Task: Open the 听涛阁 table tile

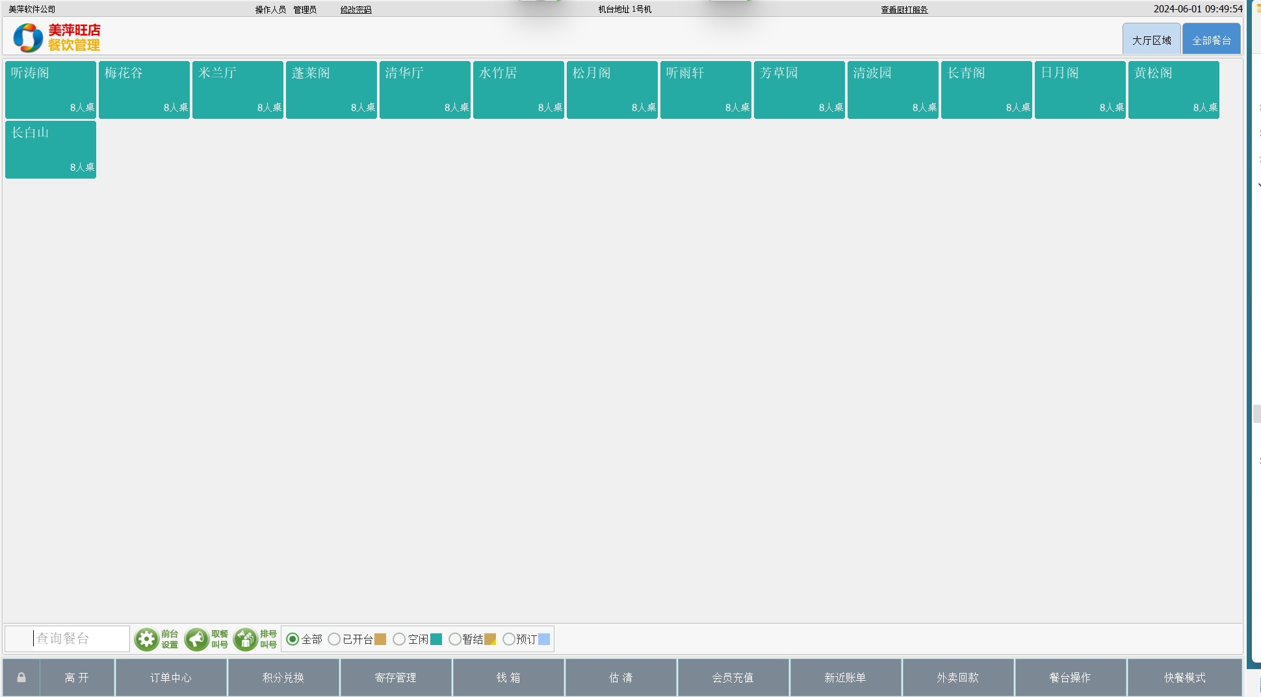Action: tap(51, 90)
